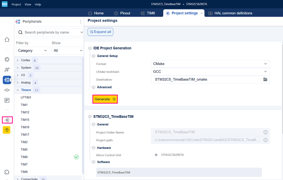Expand the Connectivity category
The image size is (283, 180).
(18, 179)
